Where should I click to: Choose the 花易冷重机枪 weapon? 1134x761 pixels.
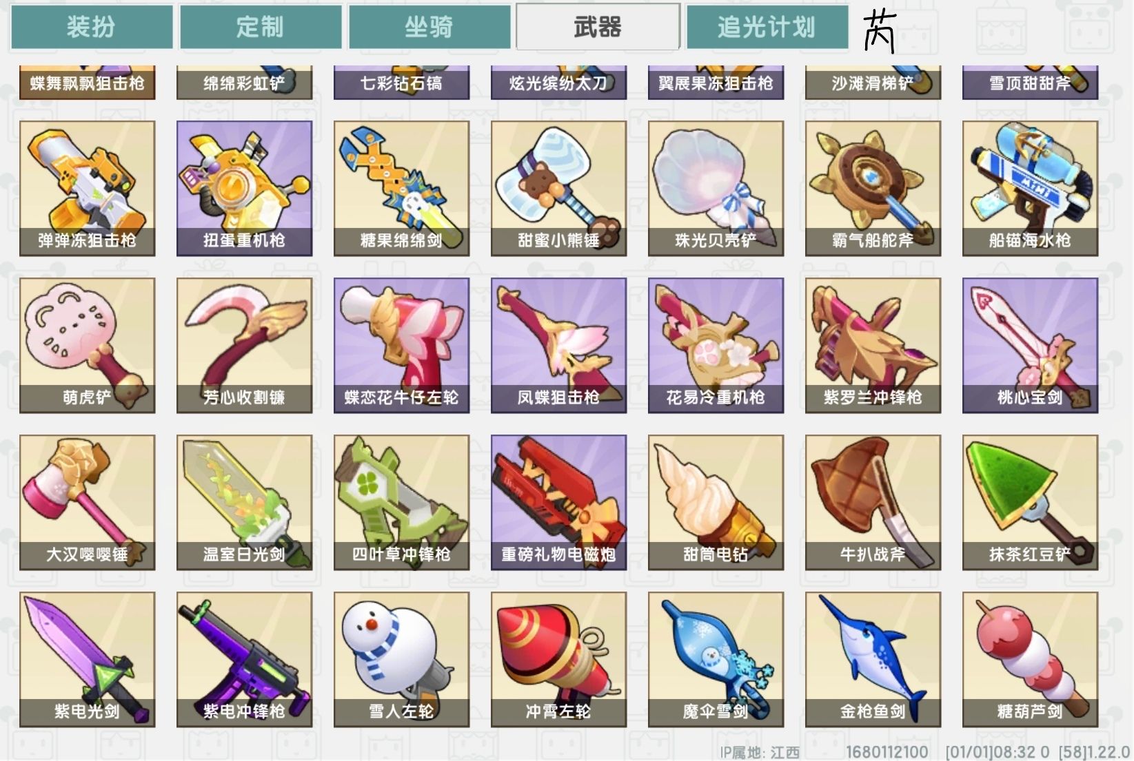pos(716,346)
